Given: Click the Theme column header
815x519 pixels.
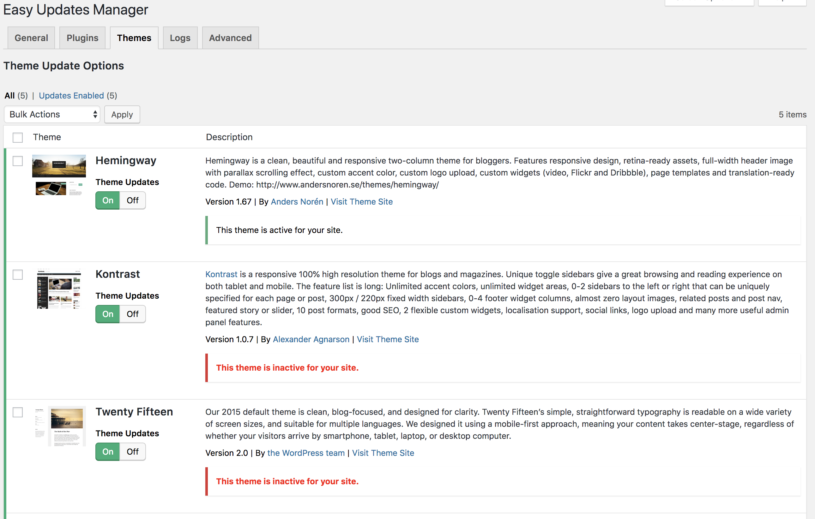Looking at the screenshot, I should 47,137.
